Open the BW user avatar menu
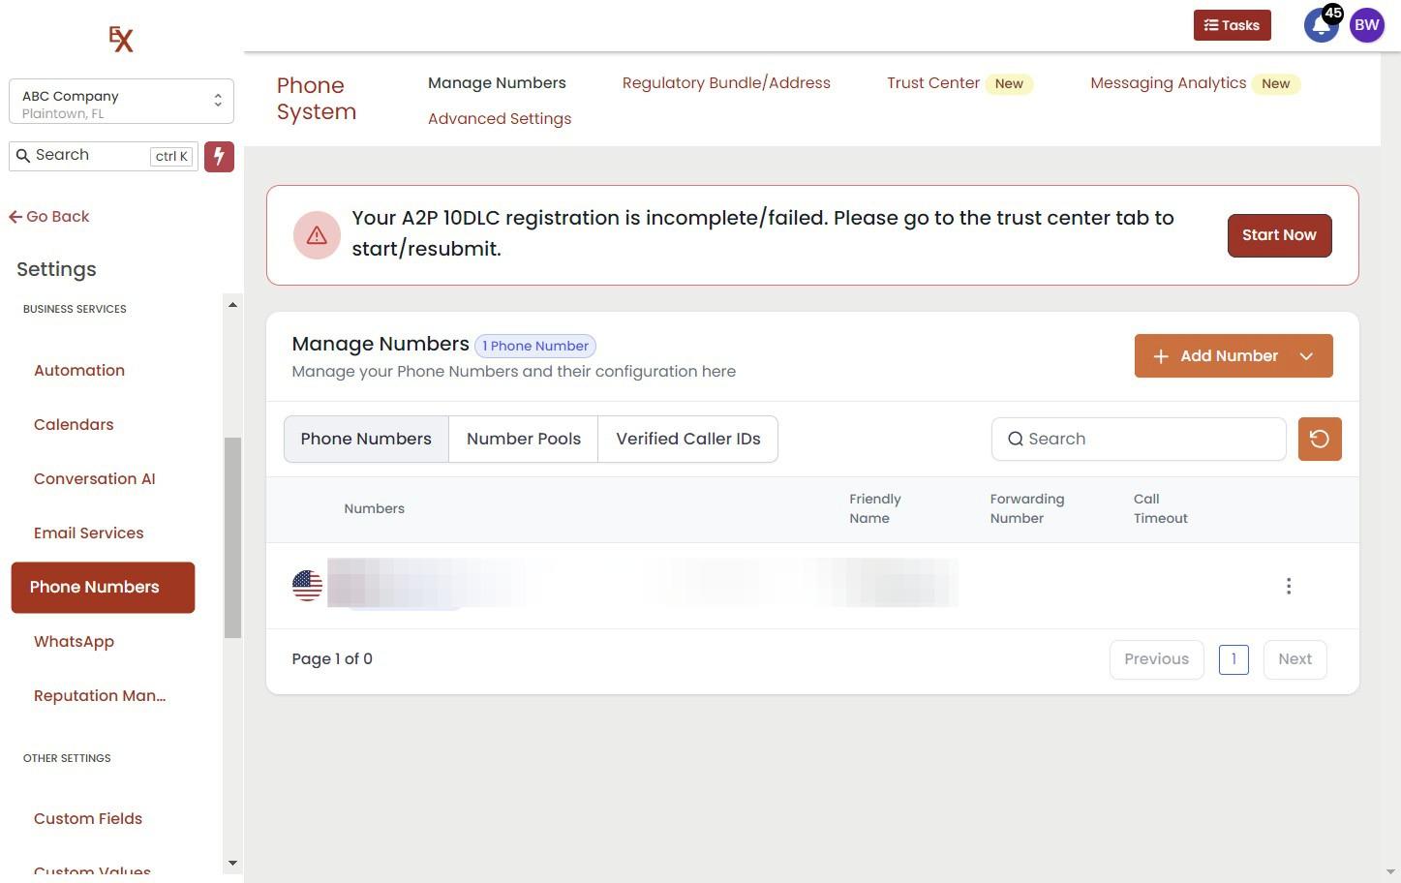Viewport: 1401px width, 883px height. point(1366,26)
